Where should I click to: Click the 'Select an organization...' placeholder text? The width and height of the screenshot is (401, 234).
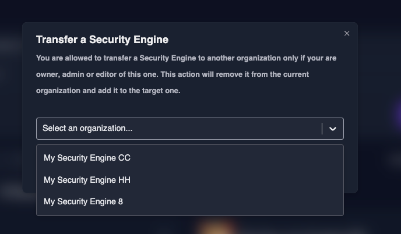click(x=87, y=128)
